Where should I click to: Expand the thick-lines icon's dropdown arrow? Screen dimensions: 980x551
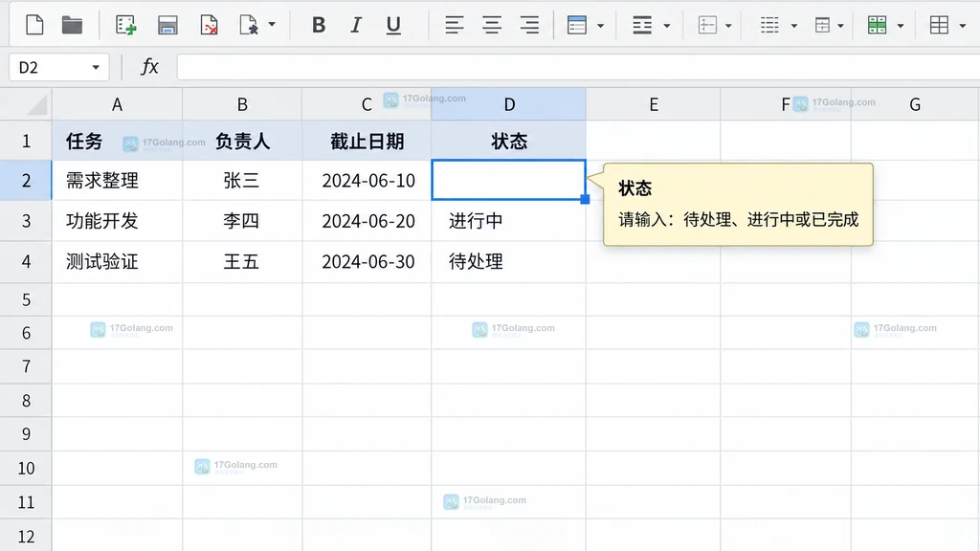coord(667,26)
